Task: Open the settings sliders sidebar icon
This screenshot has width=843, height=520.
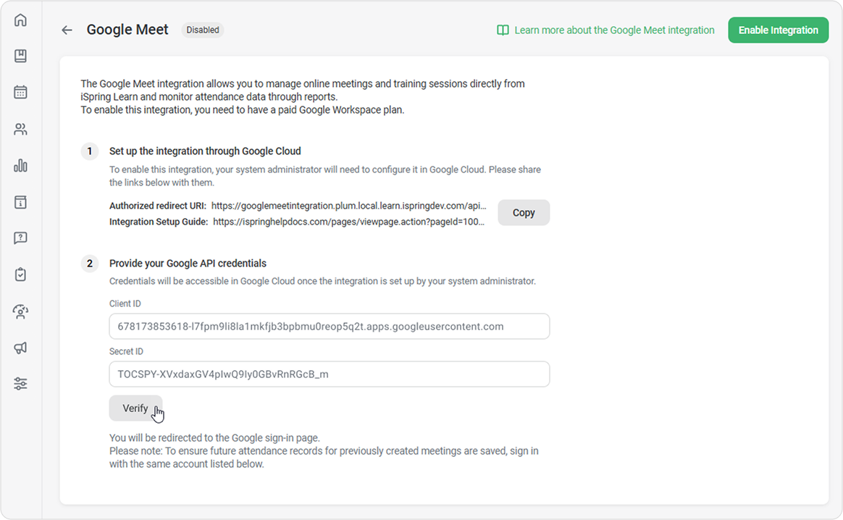Action: tap(20, 384)
